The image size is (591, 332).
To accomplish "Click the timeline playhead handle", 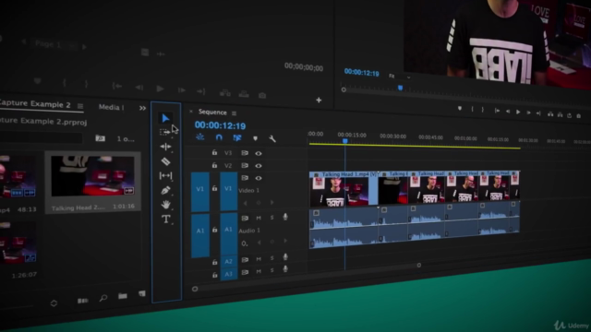I will 344,141.
